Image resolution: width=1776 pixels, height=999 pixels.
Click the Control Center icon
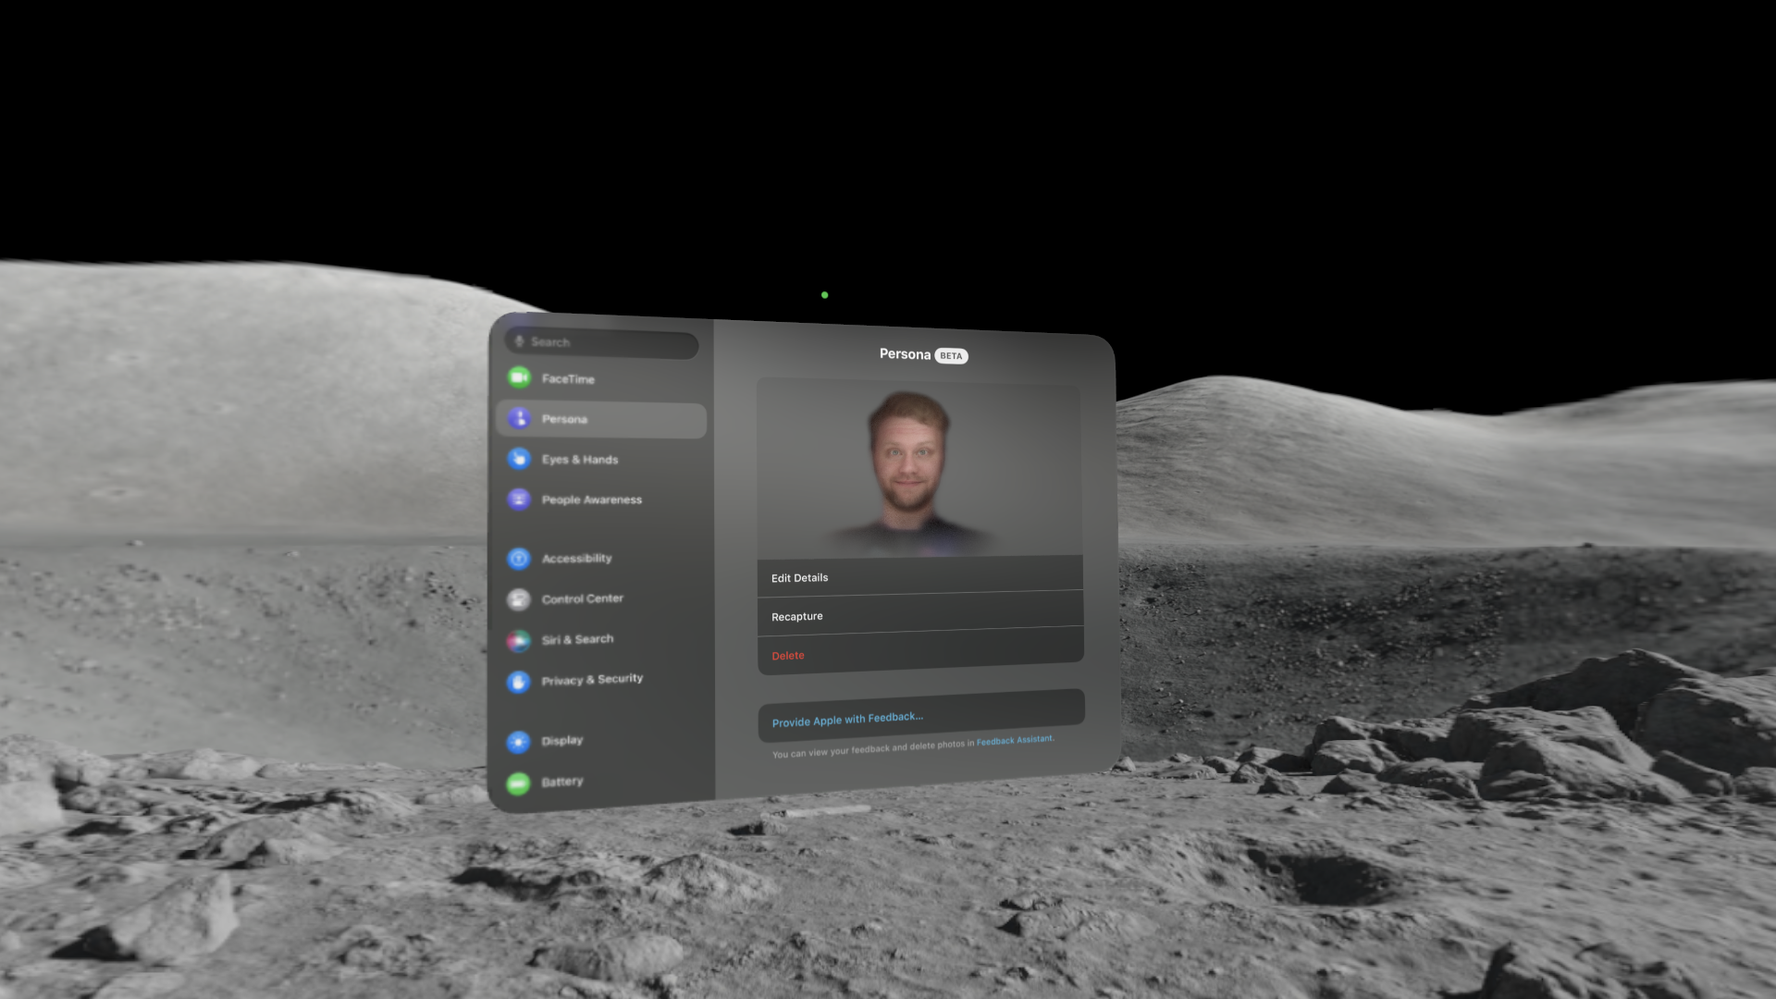click(519, 599)
